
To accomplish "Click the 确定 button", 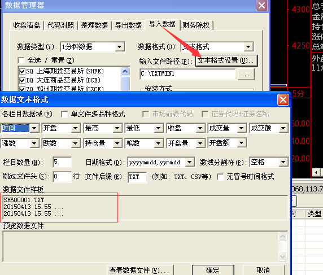I will coord(213,270).
